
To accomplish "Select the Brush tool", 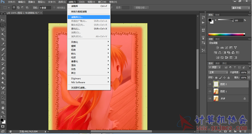I will click(3, 54).
